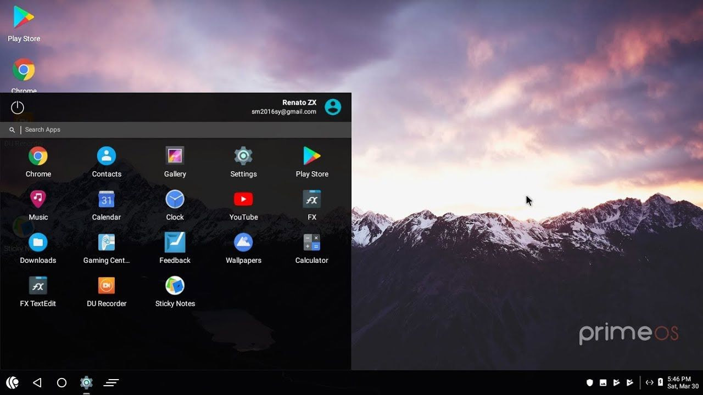Open the Gallery app
Screen dimensions: 703x395
175,162
